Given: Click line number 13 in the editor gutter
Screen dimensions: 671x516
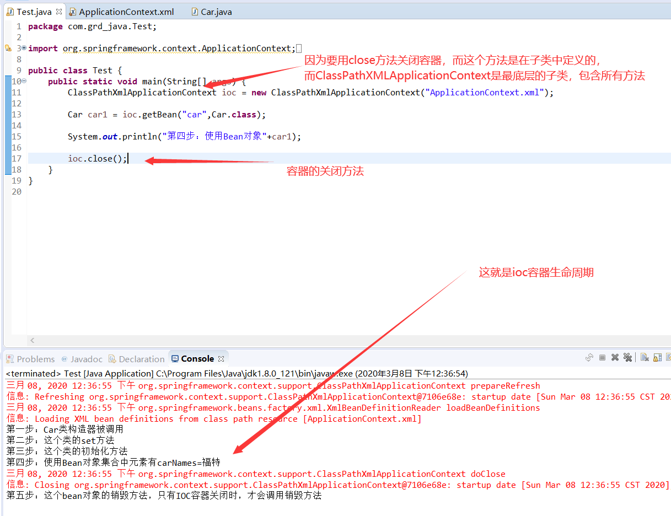Looking at the screenshot, I should [x=17, y=115].
